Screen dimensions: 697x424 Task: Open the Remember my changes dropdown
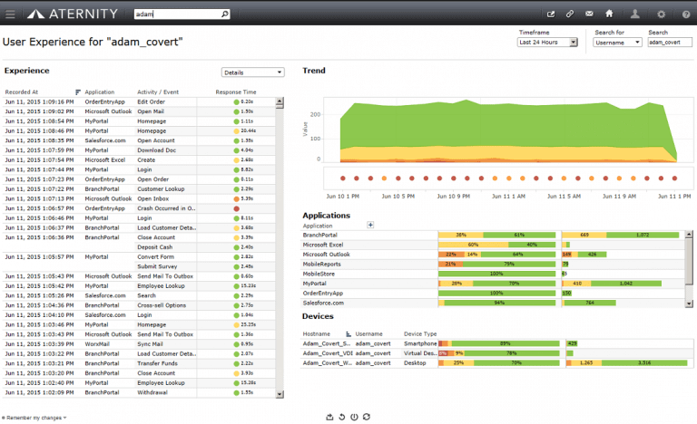[34, 418]
